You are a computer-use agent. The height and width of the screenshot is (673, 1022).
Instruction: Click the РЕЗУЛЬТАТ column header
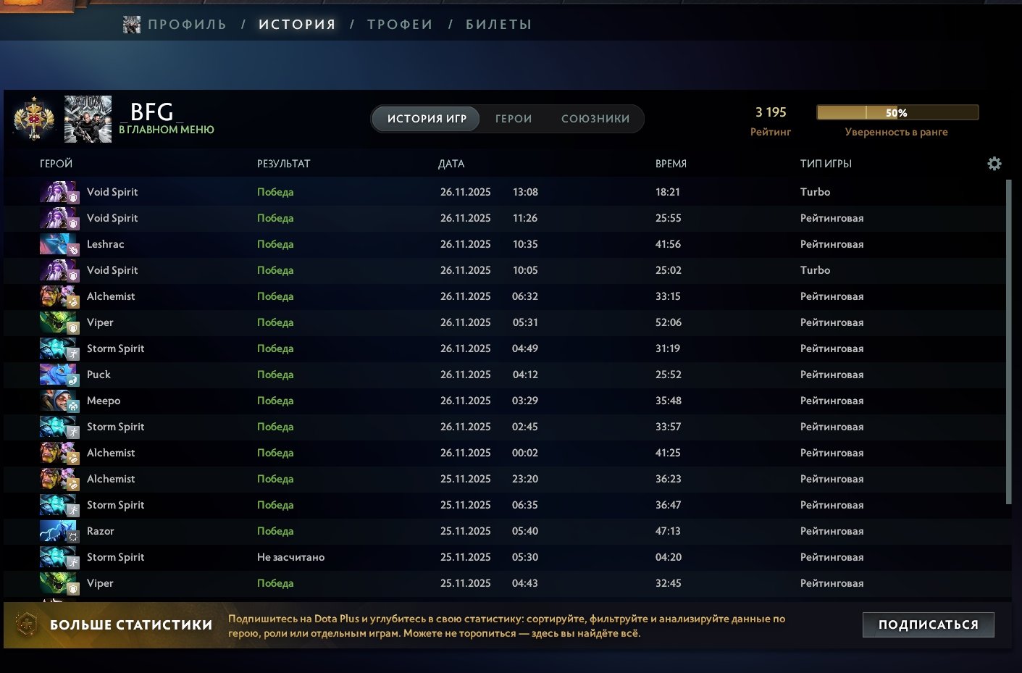click(x=283, y=164)
